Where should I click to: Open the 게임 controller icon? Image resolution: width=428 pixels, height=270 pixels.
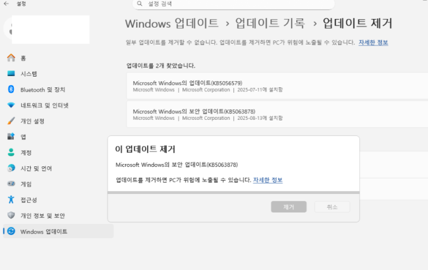pos(11,184)
